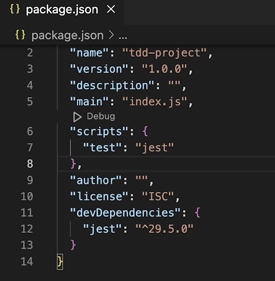275x281 pixels.
Task: Click the JSON braces icon on the package.json tab
Action: coord(15,9)
